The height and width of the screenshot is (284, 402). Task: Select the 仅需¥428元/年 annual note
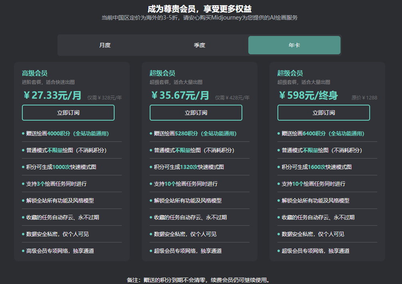point(232,97)
